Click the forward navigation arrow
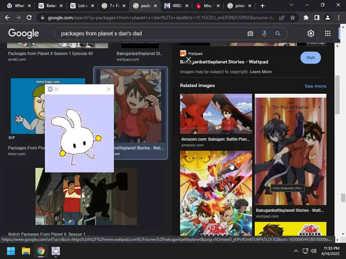346x259 pixels. pyautogui.click(x=18, y=18)
